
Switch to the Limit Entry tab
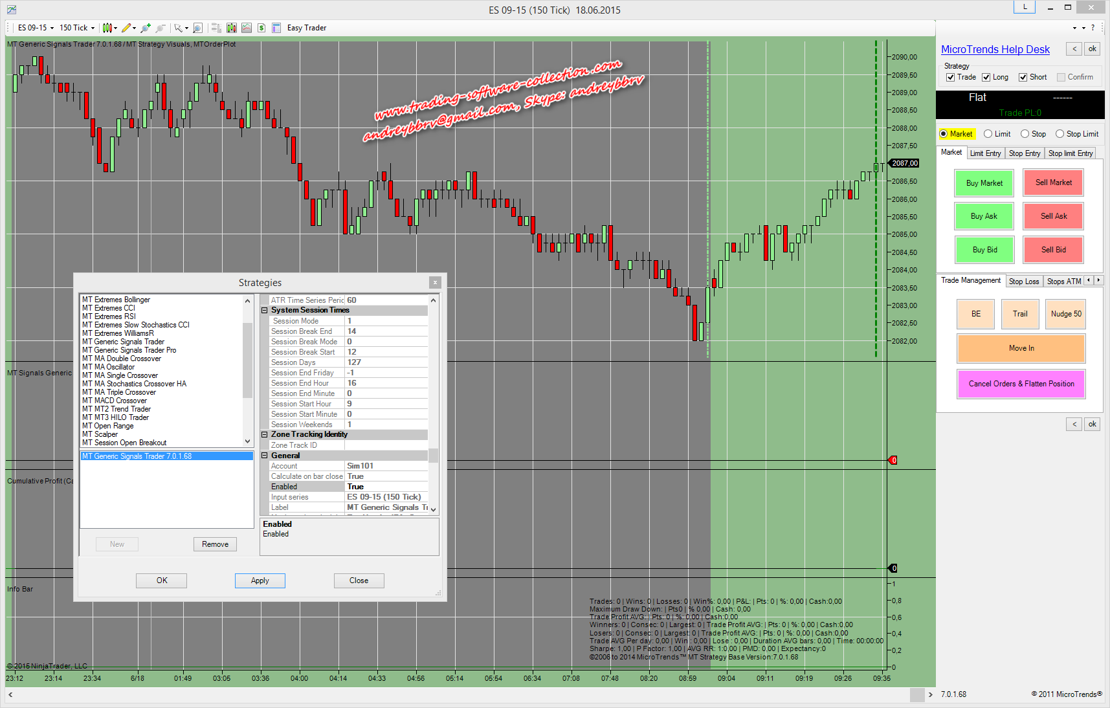point(985,153)
